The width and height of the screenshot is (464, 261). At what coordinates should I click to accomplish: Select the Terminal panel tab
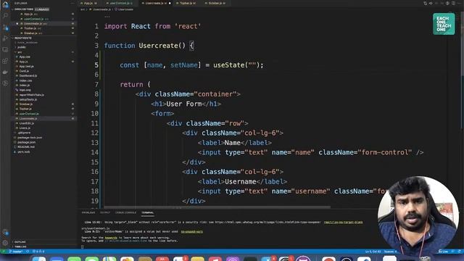click(147, 212)
